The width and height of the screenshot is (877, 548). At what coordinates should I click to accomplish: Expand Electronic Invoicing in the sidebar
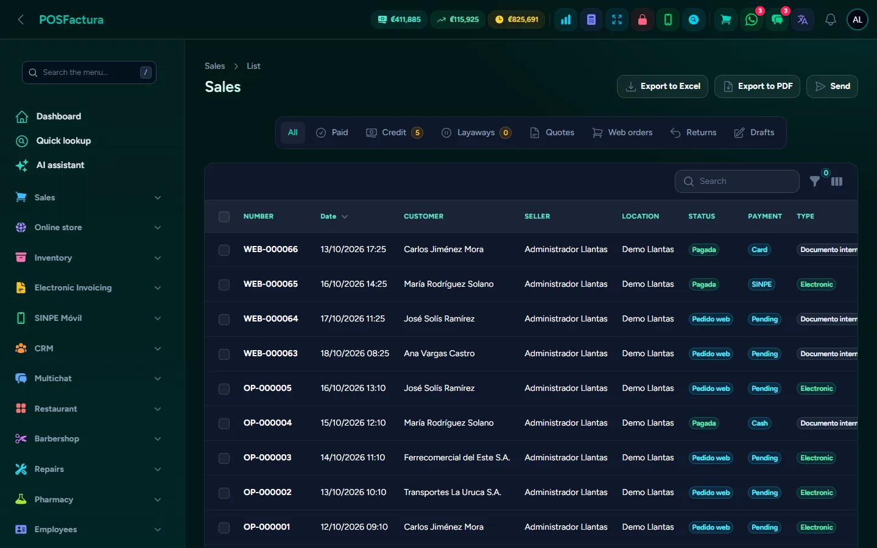pyautogui.click(x=90, y=287)
